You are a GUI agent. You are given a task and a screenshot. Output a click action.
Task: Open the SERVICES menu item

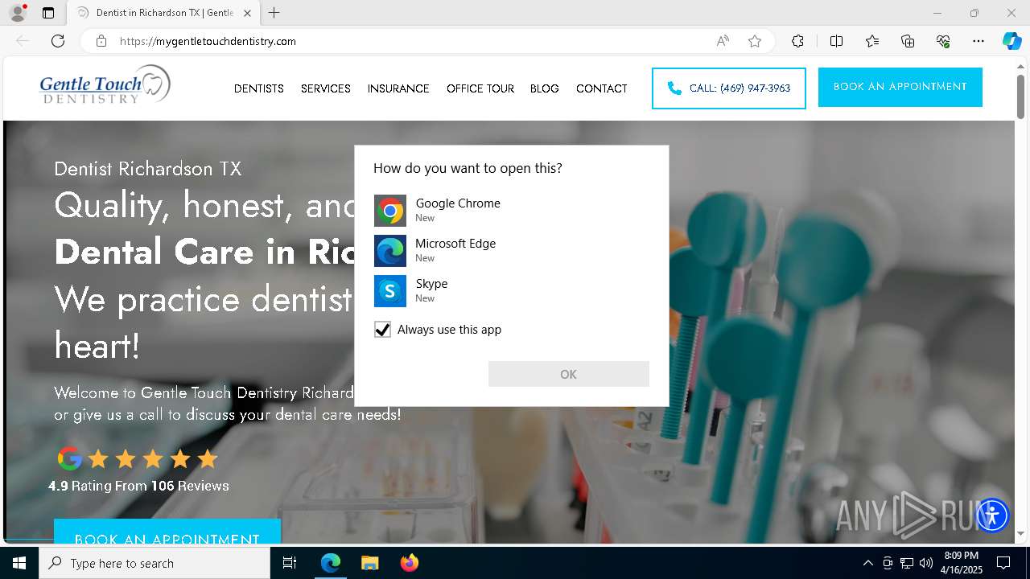click(326, 88)
